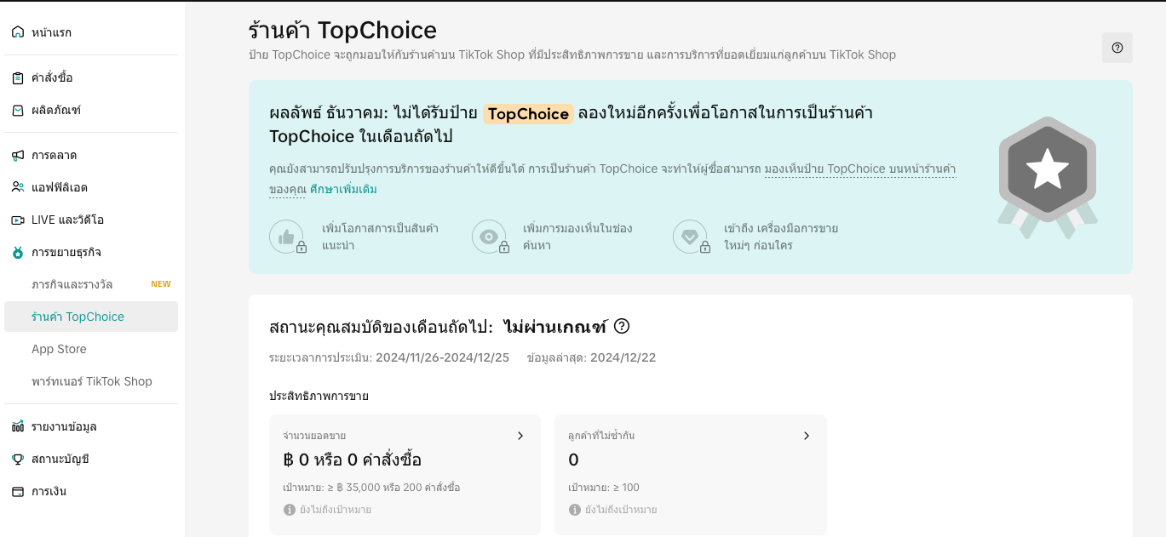This screenshot has width=1166, height=537.
Task: Click the help question mark button top right
Action: pos(1117,48)
